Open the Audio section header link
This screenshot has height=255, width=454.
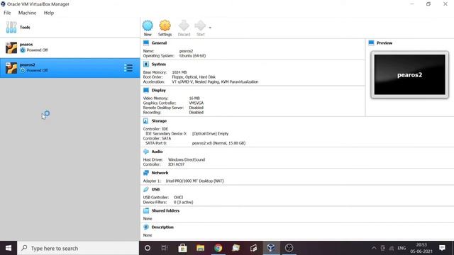(157, 152)
